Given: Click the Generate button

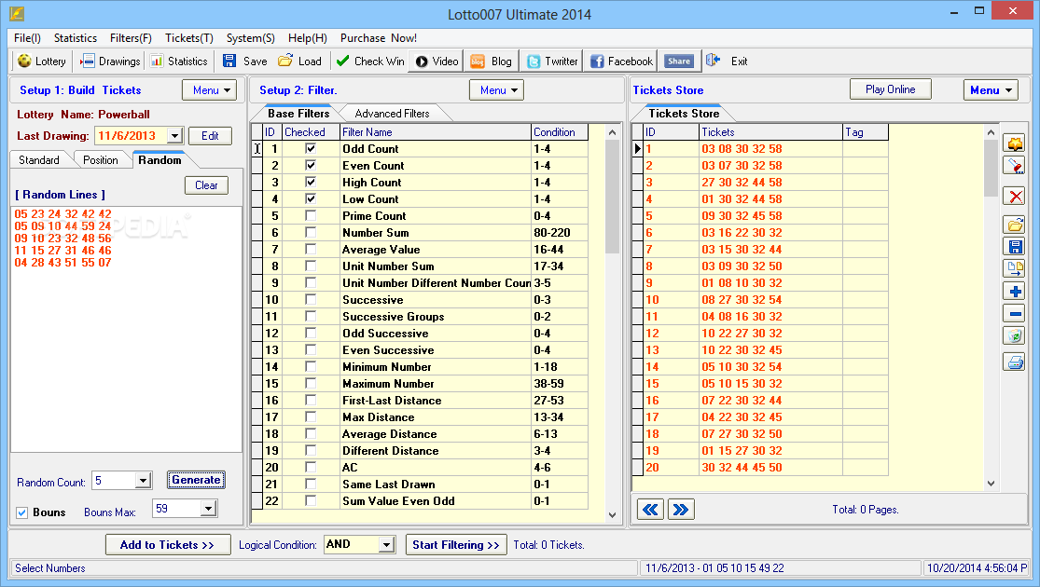Looking at the screenshot, I should (x=196, y=480).
